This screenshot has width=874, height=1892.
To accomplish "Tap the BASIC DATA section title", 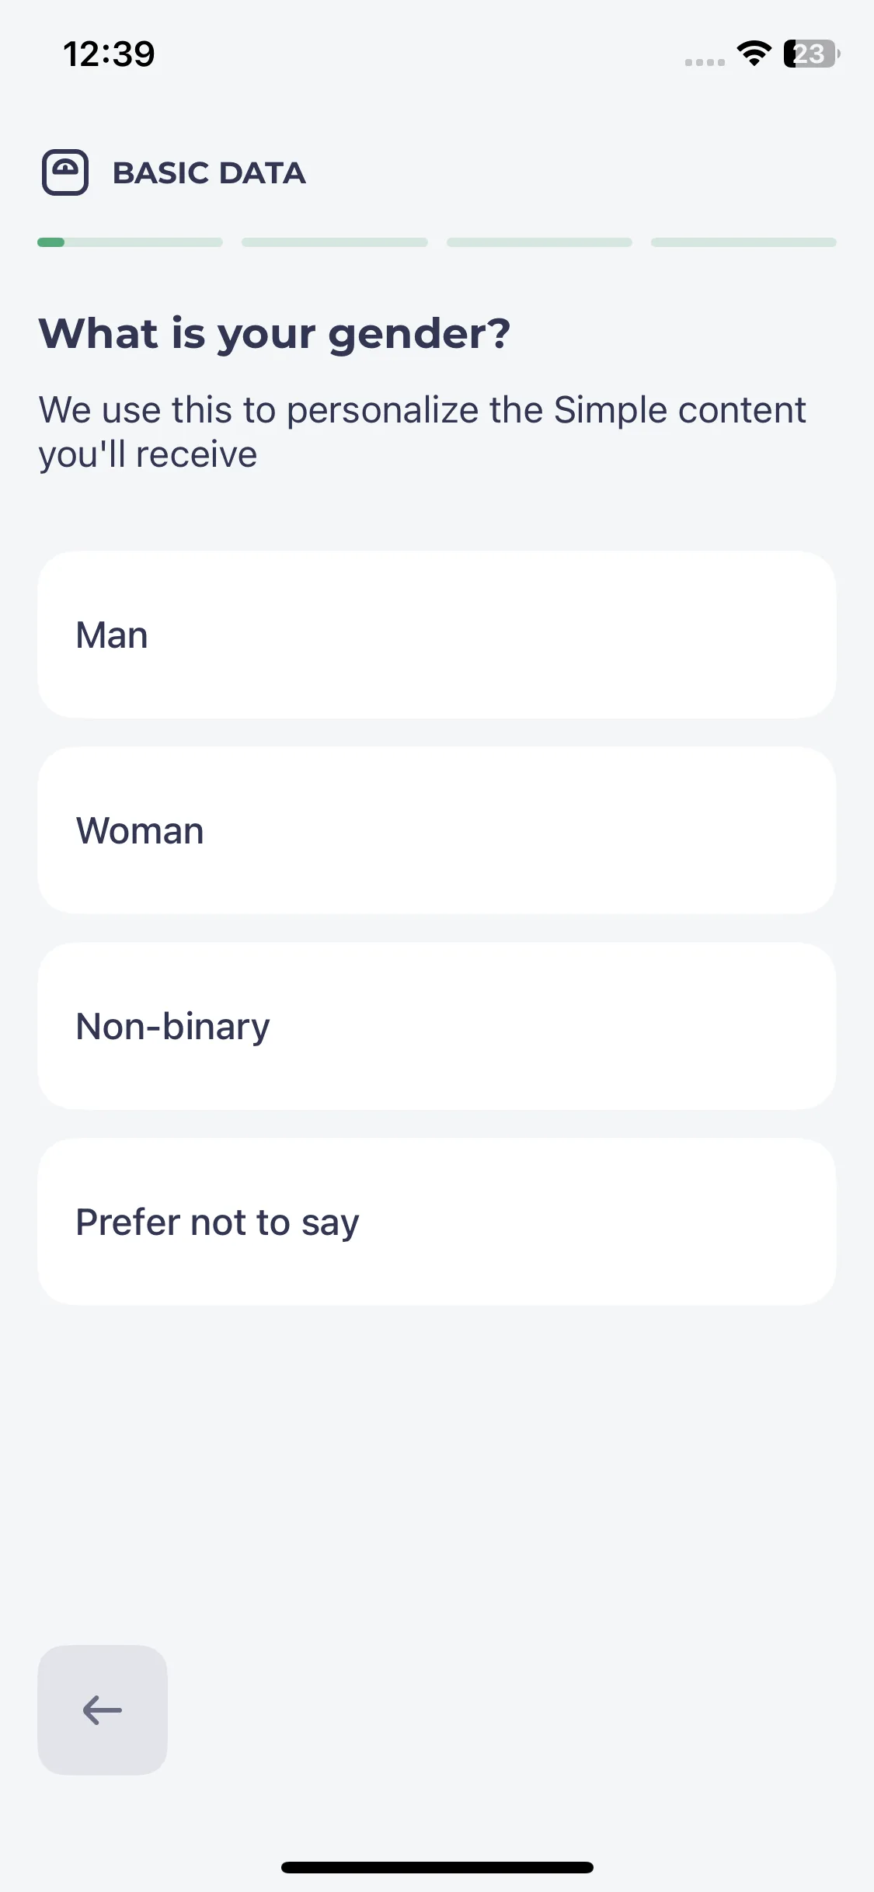I will click(209, 172).
